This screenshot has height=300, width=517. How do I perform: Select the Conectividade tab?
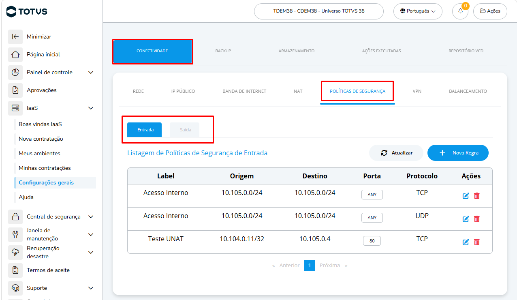[152, 51]
